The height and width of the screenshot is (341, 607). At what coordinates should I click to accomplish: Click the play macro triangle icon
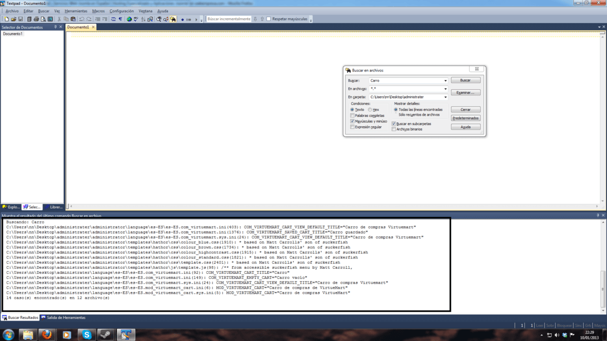196,19
